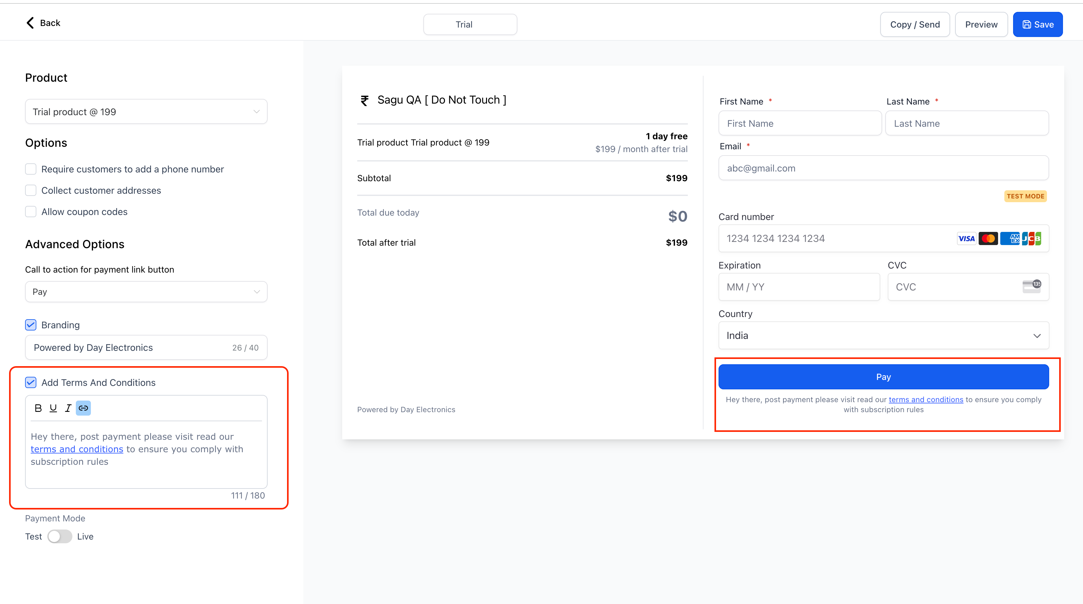Click the Preview button
1083x604 pixels.
[x=981, y=24]
